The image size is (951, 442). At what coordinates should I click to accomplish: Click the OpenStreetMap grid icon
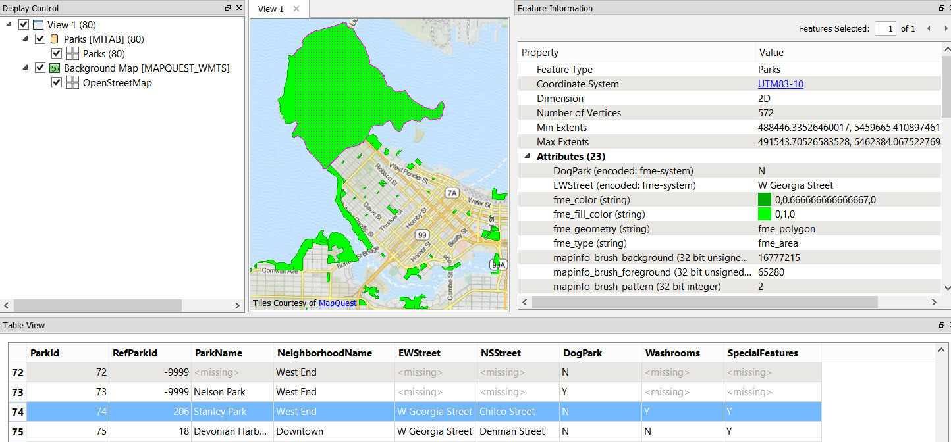tap(72, 83)
